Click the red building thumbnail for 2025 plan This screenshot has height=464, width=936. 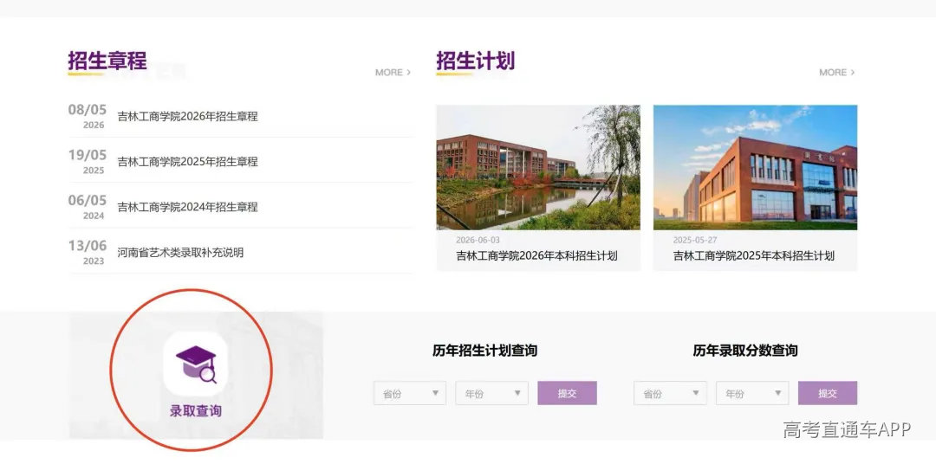pos(755,168)
